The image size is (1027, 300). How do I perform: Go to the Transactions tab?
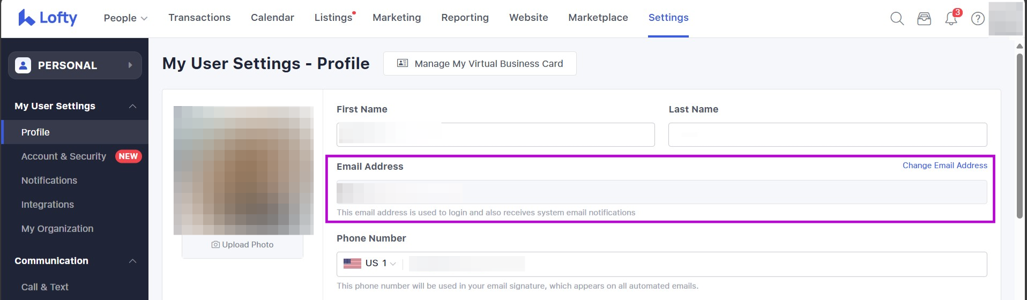[x=199, y=18]
